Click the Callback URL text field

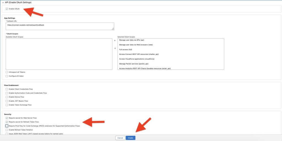point(60,26)
